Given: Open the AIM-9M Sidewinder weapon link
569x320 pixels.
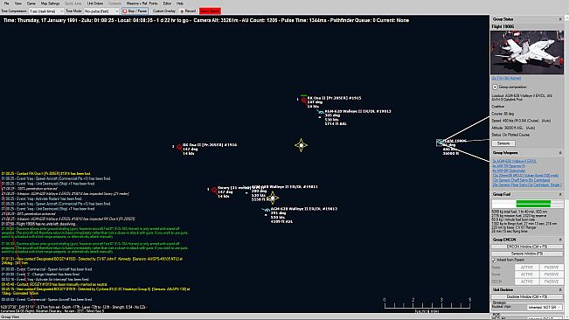Looking at the screenshot, I should pos(509,170).
